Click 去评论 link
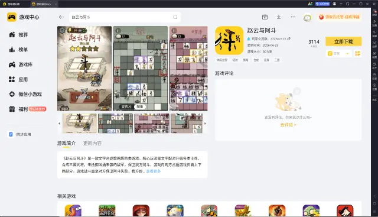 click(288, 125)
